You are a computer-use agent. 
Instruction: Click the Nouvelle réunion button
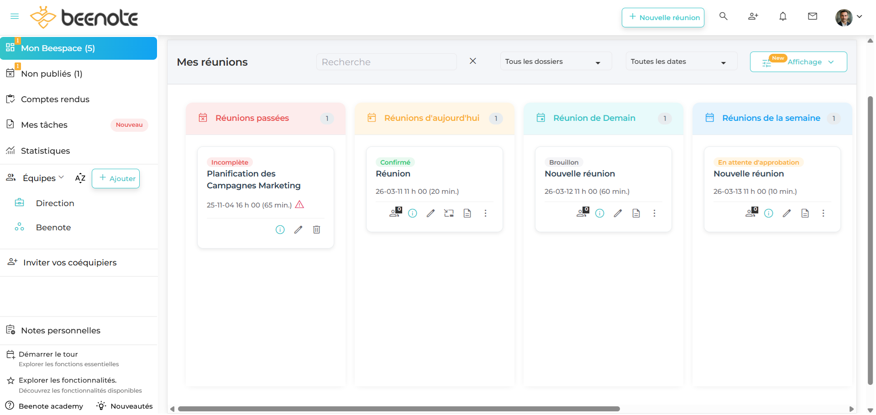tap(662, 17)
